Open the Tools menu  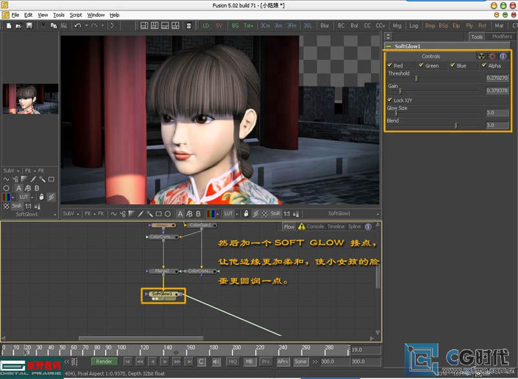click(x=59, y=15)
